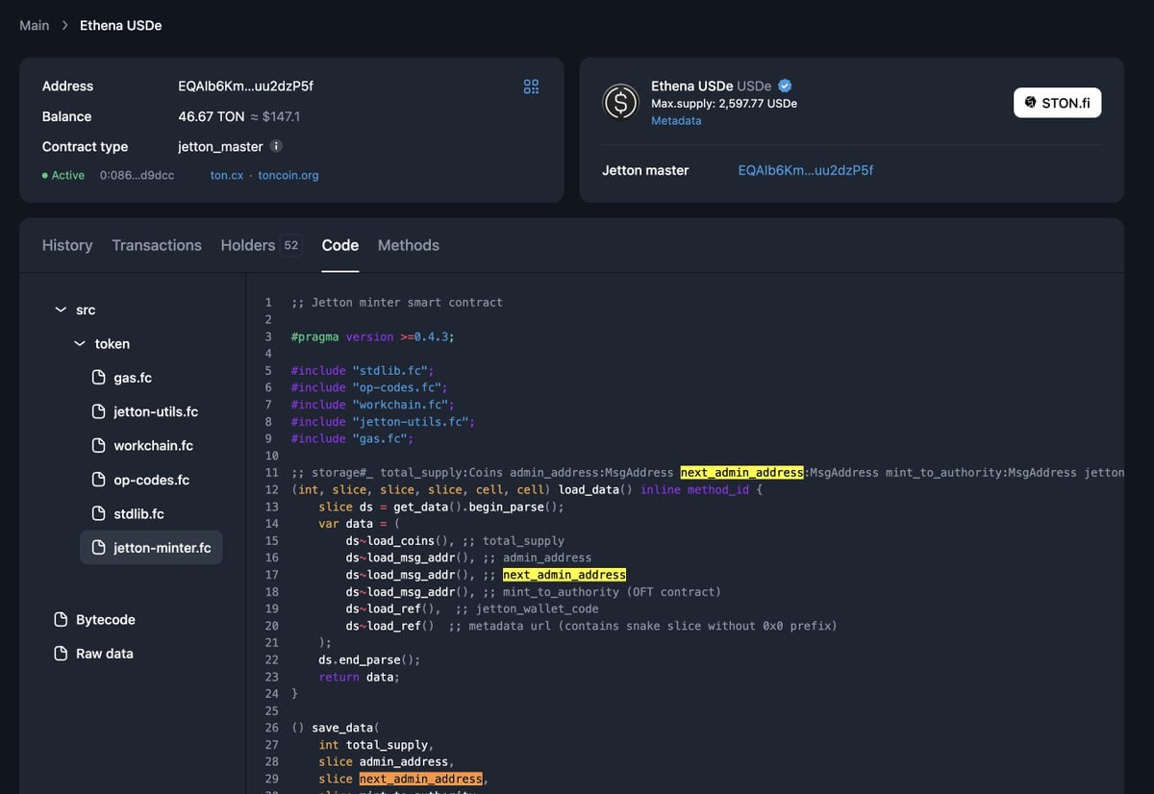Open the ton.cx explorer link
Image resolution: width=1154 pixels, height=794 pixels.
227,176
